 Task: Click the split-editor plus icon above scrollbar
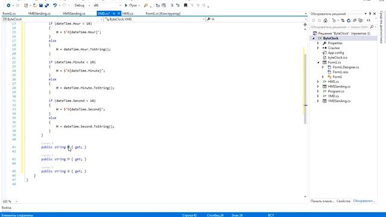point(305,25)
